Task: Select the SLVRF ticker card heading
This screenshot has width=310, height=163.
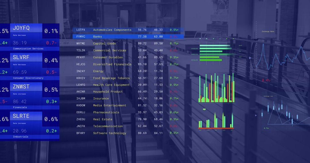Action: (x=21, y=57)
